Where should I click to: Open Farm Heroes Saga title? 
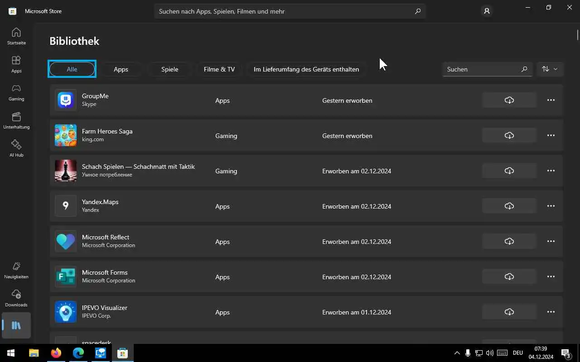pos(107,131)
